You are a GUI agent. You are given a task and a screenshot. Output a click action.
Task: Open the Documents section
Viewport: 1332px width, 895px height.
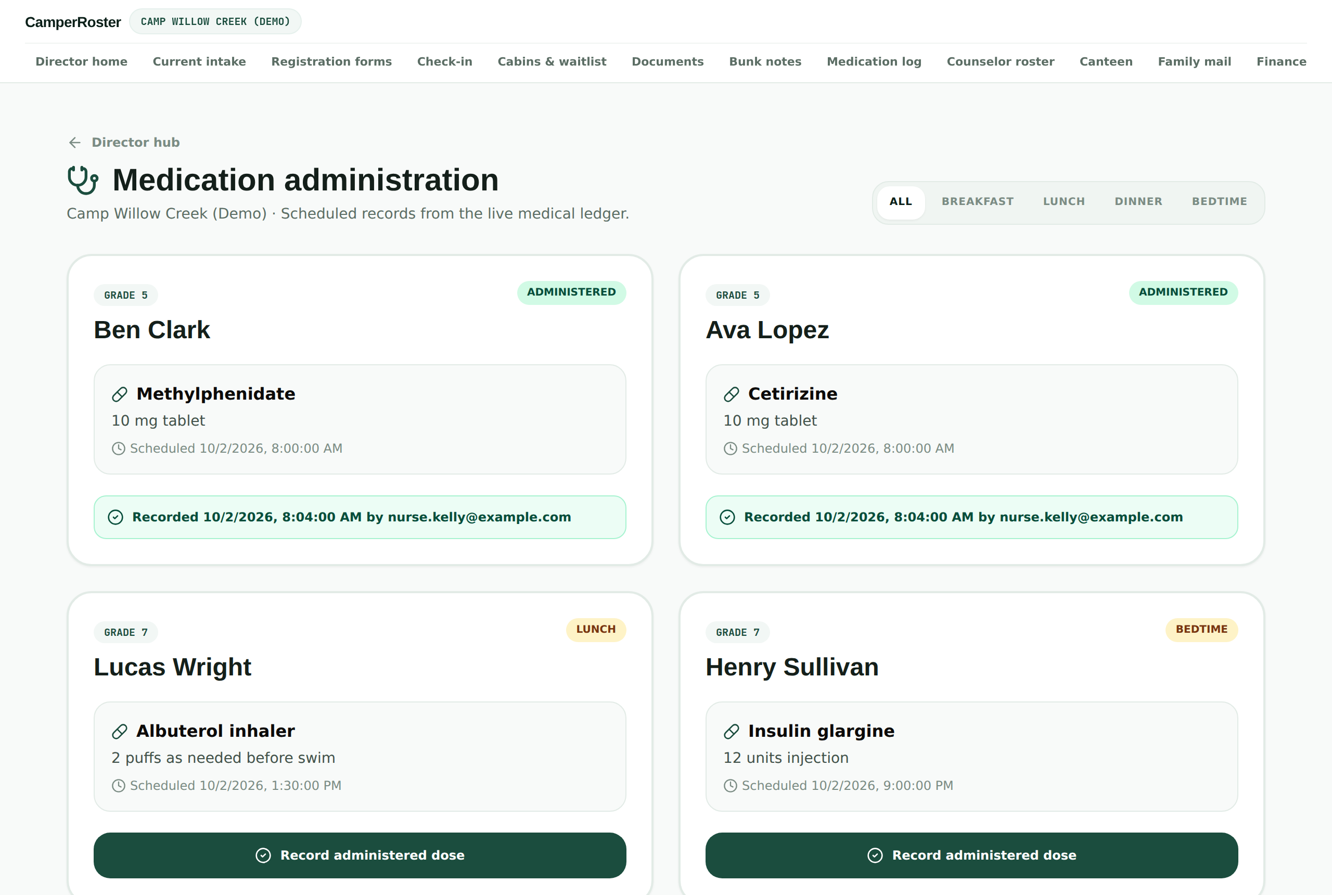point(668,61)
